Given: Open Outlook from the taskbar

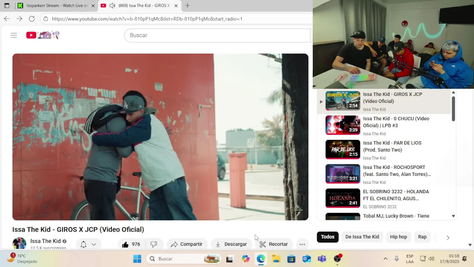Looking at the screenshot, I should 307,259.
